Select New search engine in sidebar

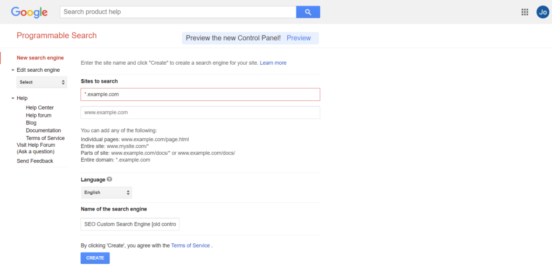pyautogui.click(x=40, y=58)
